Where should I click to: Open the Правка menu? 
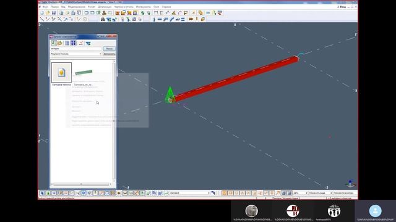54,7
